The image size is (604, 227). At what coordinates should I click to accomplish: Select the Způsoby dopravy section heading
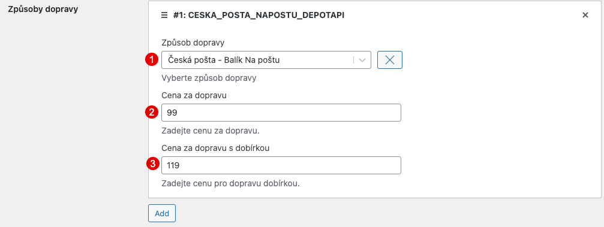click(x=43, y=9)
